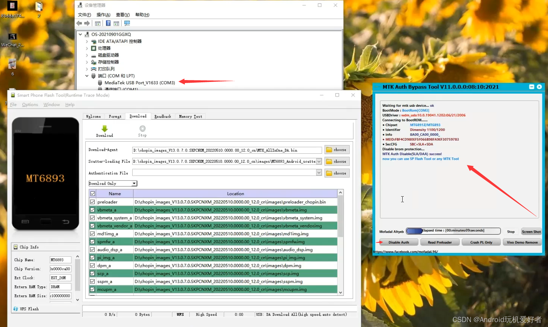Click folder icon on Scatter-loading choose
The height and width of the screenshot is (327, 548).
[x=329, y=161]
